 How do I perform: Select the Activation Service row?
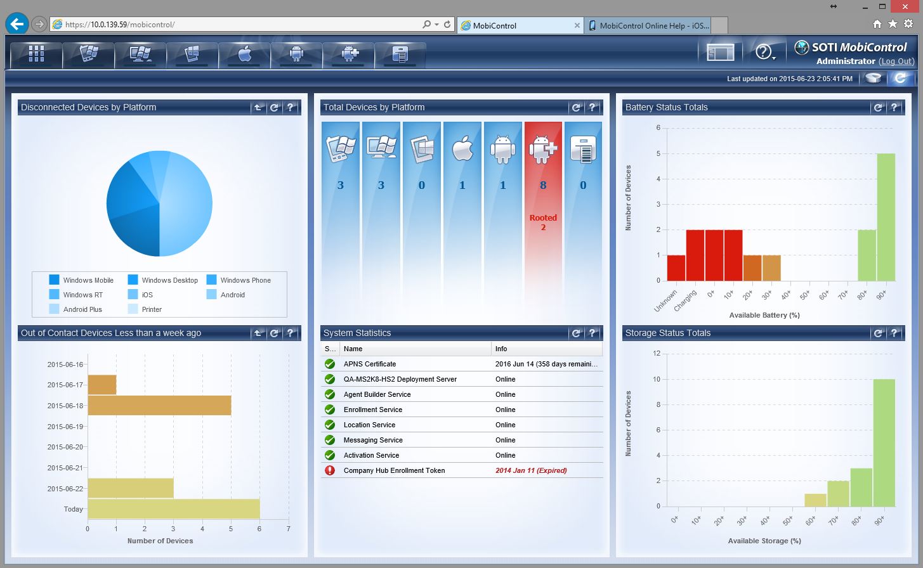click(462, 455)
